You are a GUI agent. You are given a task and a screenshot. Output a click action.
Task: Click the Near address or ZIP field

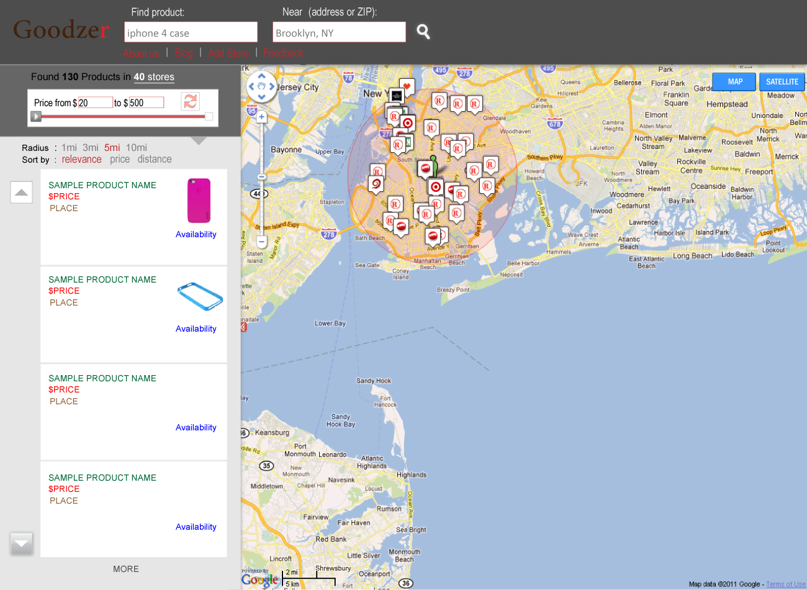pos(340,32)
